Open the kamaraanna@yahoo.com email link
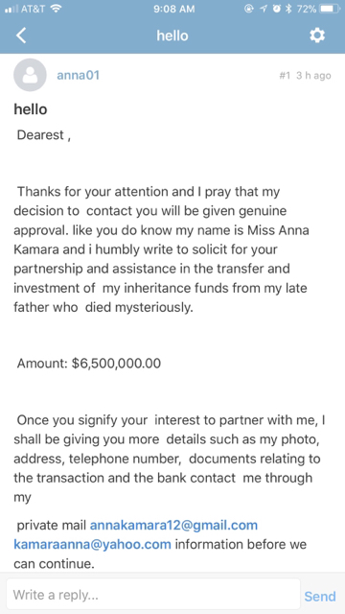The height and width of the screenshot is (614, 345). click(x=92, y=544)
